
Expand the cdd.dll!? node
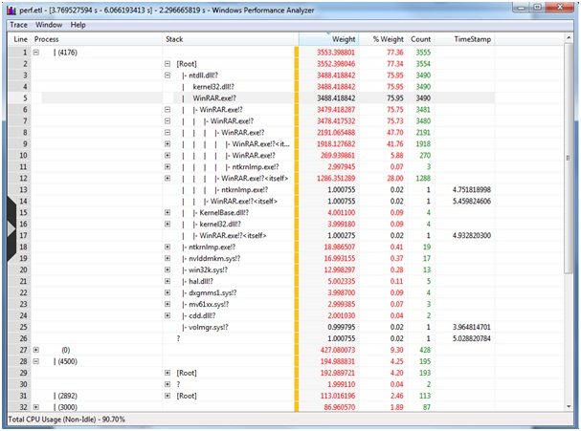[168, 315]
